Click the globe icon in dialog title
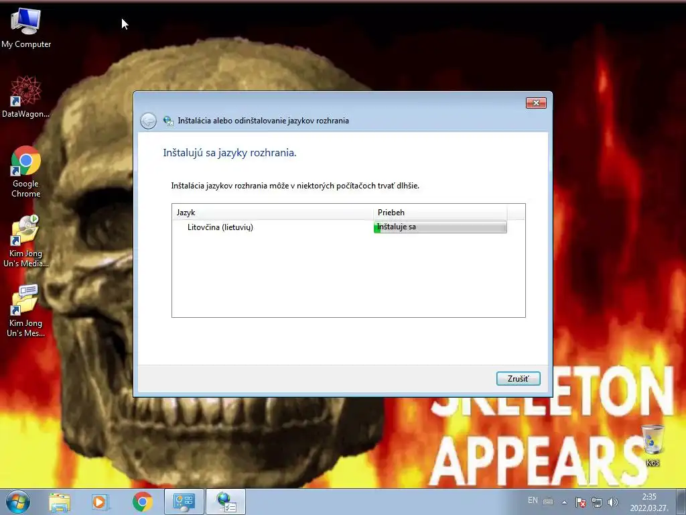686x515 pixels. [168, 121]
